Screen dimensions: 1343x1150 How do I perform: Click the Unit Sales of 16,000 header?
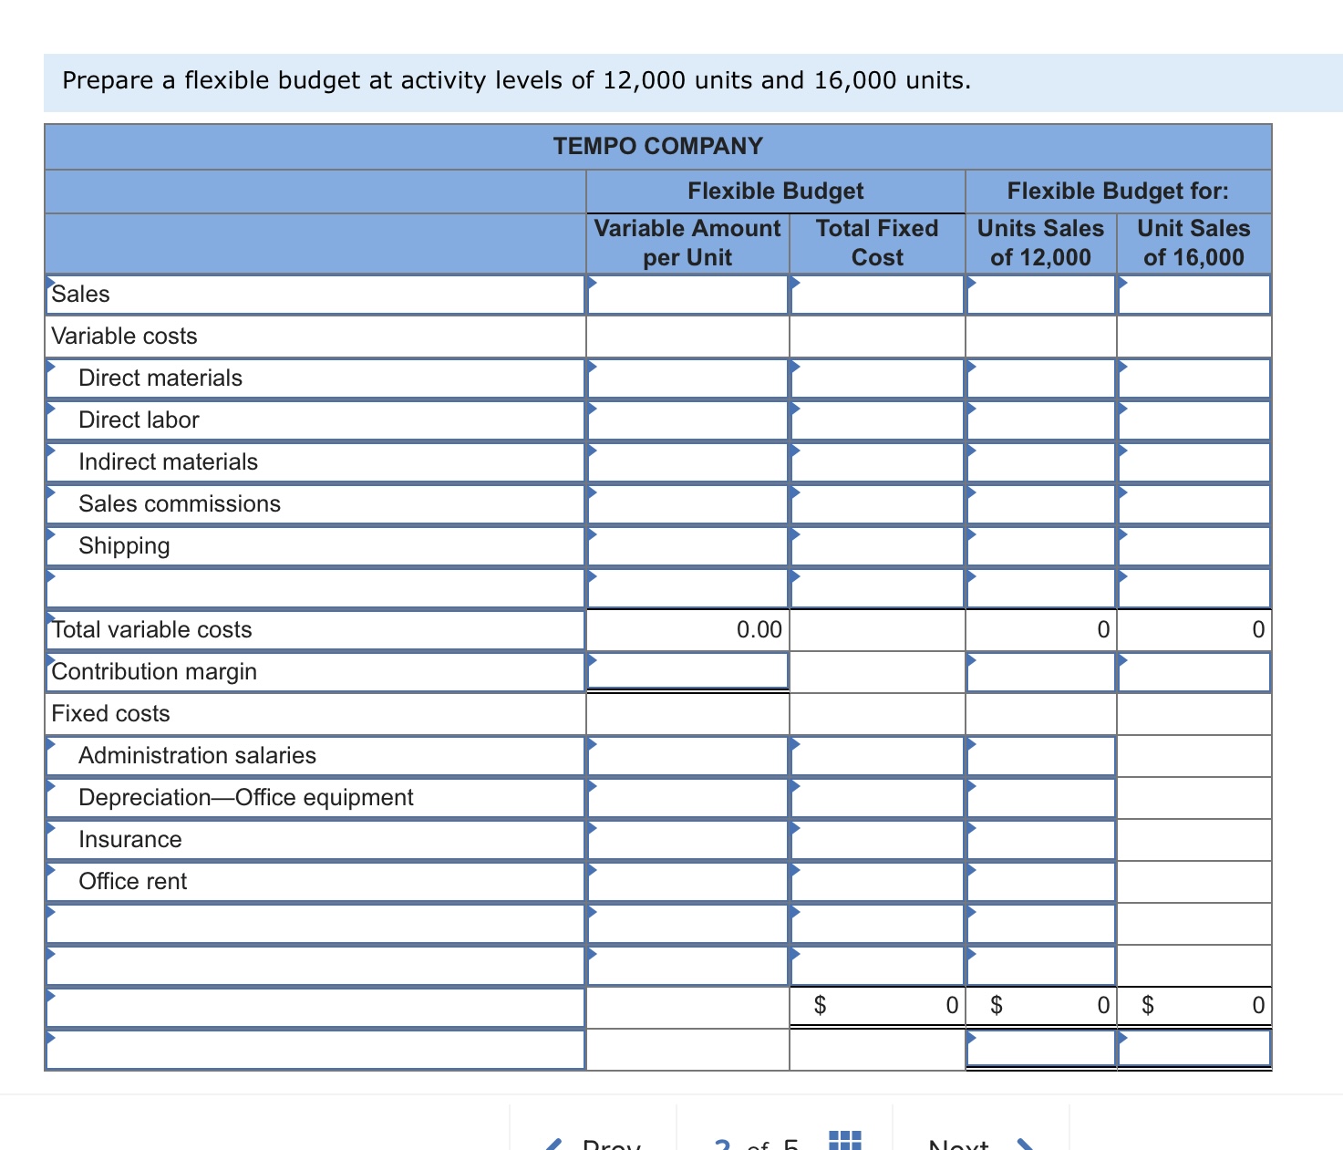coord(1193,243)
